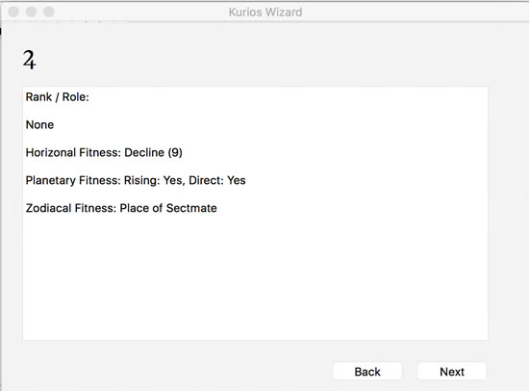Minimize the Kurios Wizard window
The image size is (529, 391).
[x=31, y=12]
